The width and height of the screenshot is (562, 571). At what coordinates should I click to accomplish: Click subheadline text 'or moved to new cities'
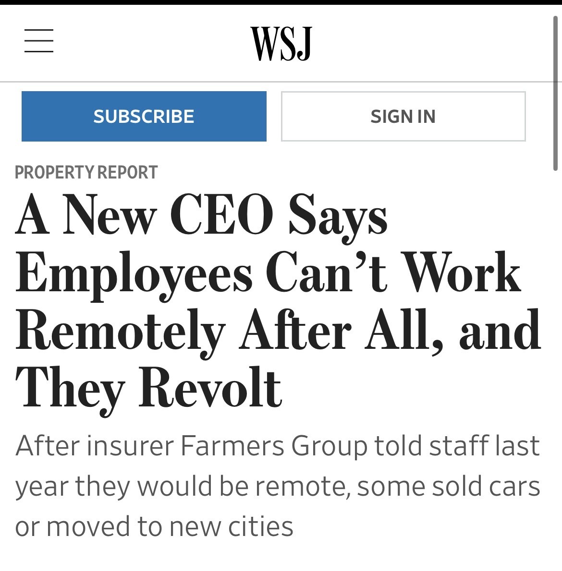coord(154,526)
